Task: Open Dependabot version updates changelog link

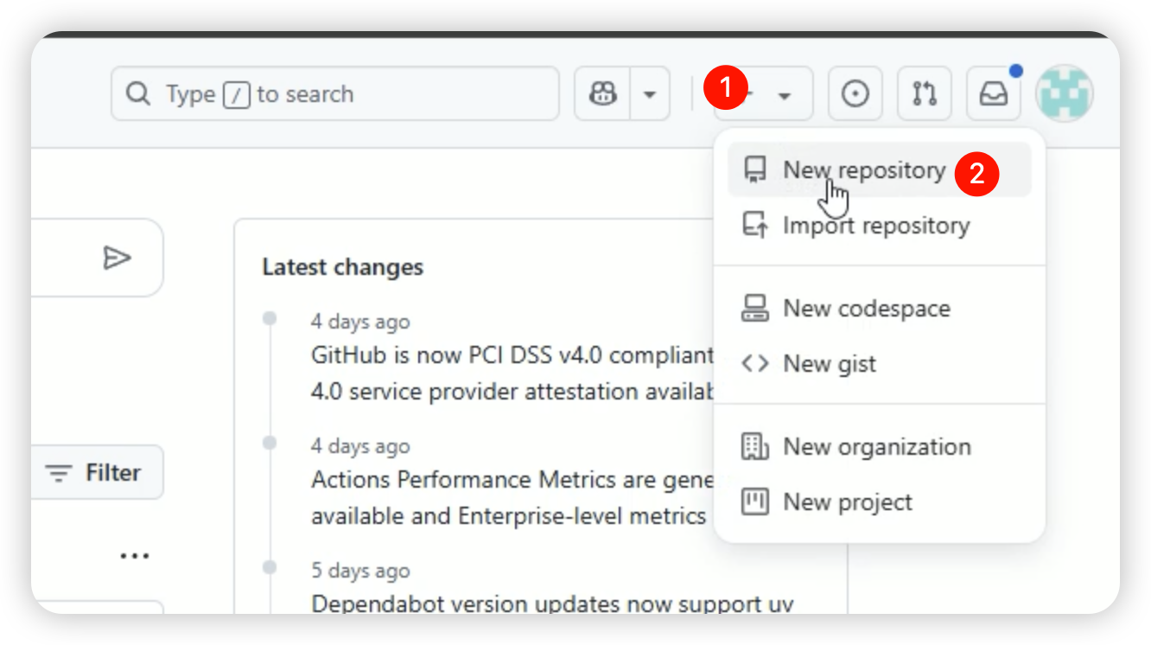Action: (x=551, y=603)
